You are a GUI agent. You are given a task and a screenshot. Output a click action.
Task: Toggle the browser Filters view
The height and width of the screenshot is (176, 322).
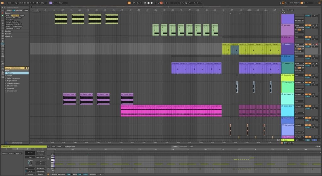click(9, 10)
